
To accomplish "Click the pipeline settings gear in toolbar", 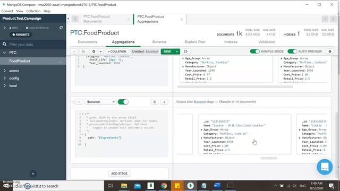I will point(93,51).
